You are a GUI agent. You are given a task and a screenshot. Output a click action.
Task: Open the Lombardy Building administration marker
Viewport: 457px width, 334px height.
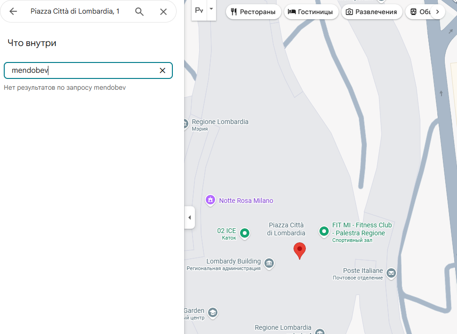269,264
